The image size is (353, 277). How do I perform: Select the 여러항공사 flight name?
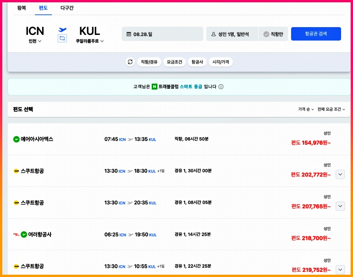(40, 235)
